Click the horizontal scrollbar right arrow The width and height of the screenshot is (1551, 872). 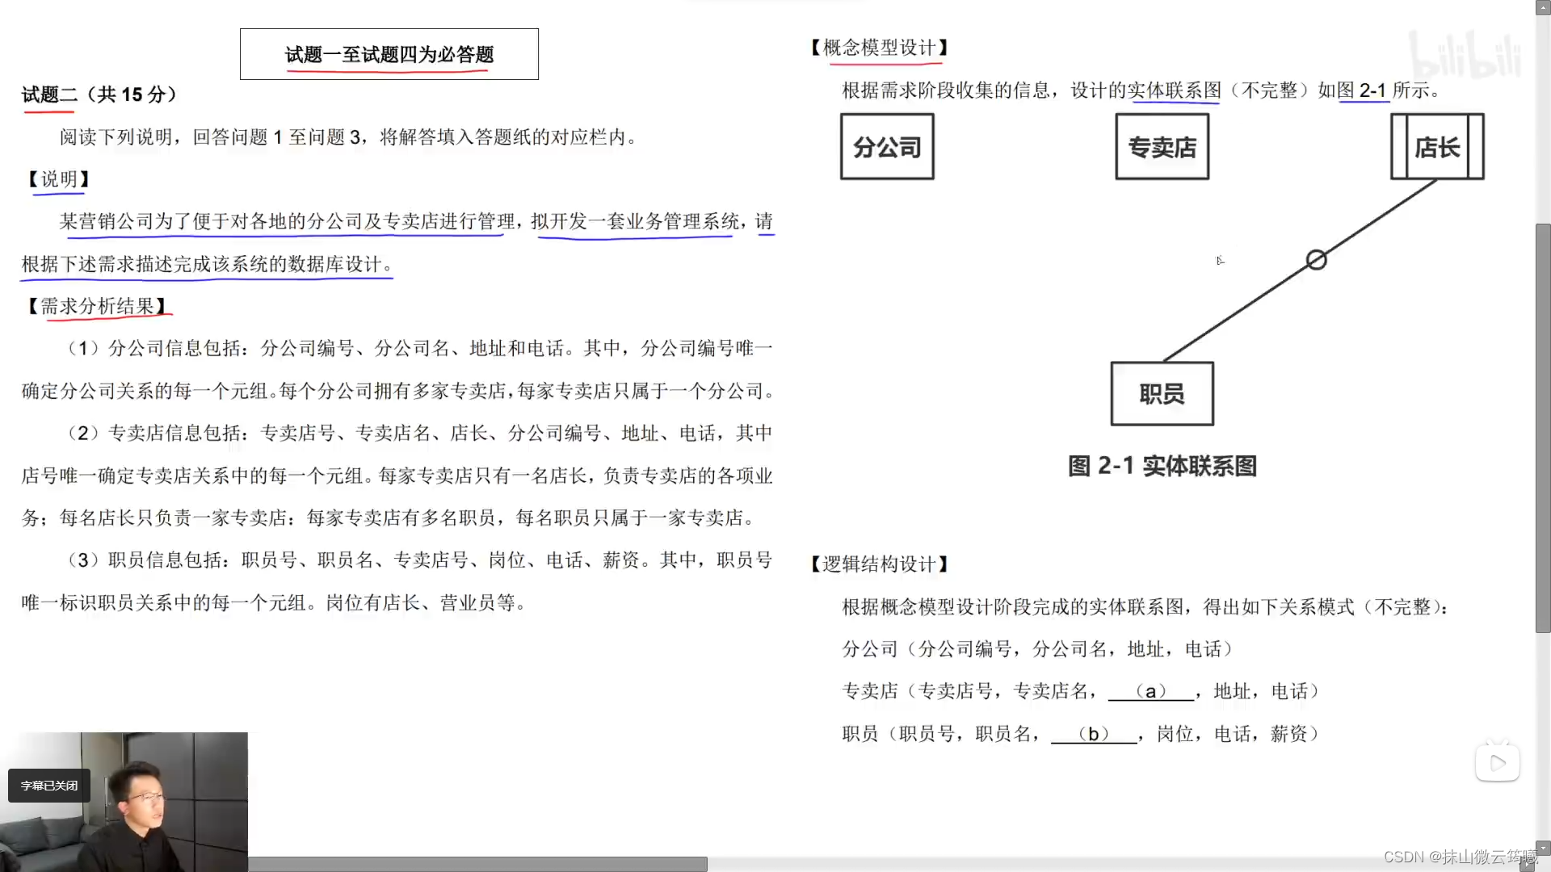1527,865
